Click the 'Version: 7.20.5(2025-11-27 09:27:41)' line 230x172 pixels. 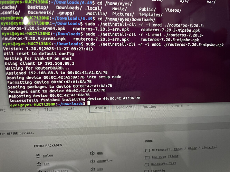[x=48, y=49]
